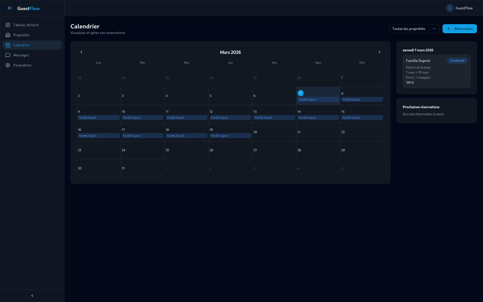Click Famille Dupont bar on day 12
Viewport: 483px width, 302px height.
pos(230,118)
